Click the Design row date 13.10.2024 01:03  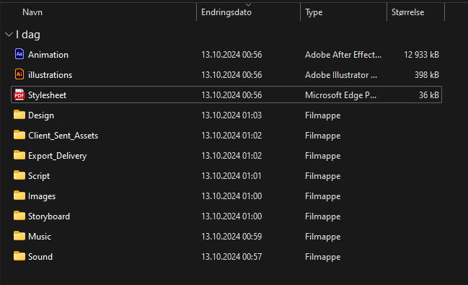231,115
